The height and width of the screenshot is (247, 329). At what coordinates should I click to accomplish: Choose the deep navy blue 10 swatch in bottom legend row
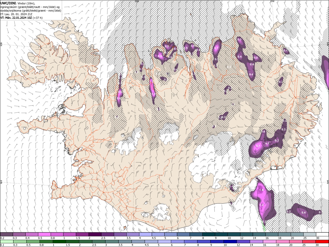click(x=230, y=242)
